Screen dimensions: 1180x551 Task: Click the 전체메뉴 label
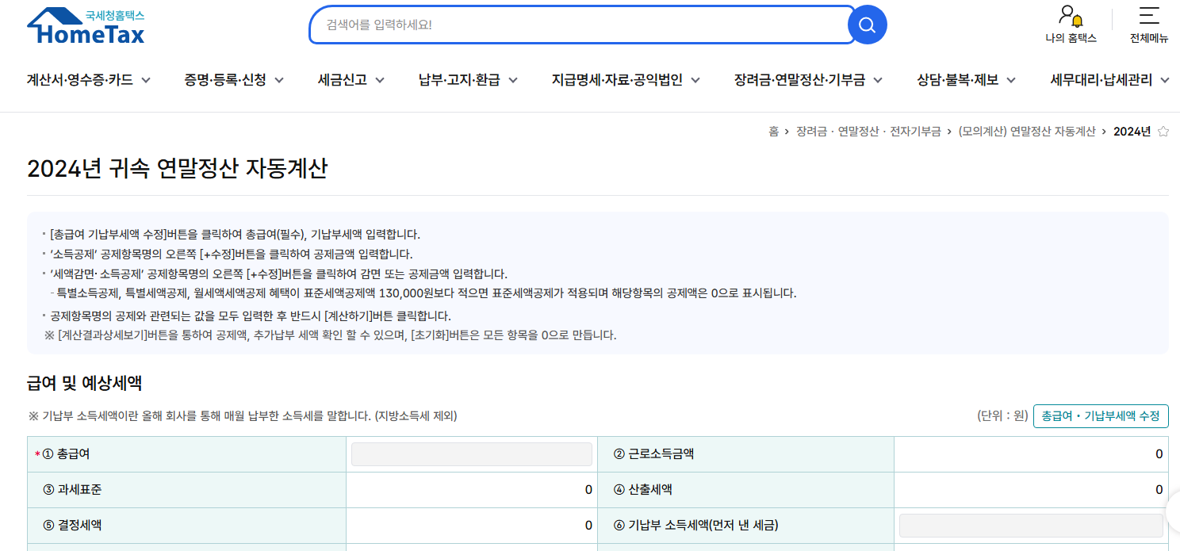pos(1149,38)
